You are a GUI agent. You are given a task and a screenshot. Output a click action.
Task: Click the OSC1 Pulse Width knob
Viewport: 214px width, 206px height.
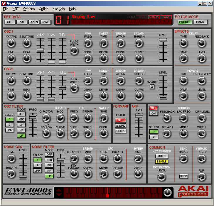coord(74,51)
